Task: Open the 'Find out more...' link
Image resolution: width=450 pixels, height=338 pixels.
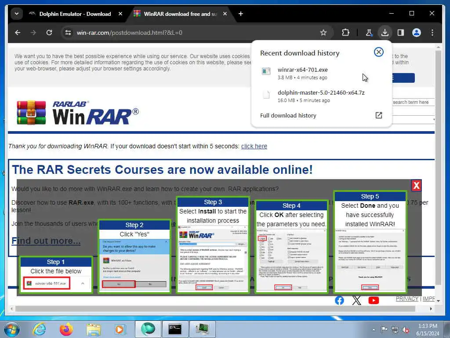Action: 46,241
